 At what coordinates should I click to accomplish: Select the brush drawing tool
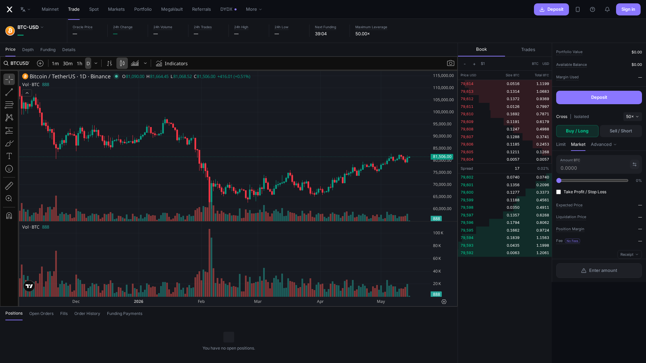pyautogui.click(x=9, y=143)
